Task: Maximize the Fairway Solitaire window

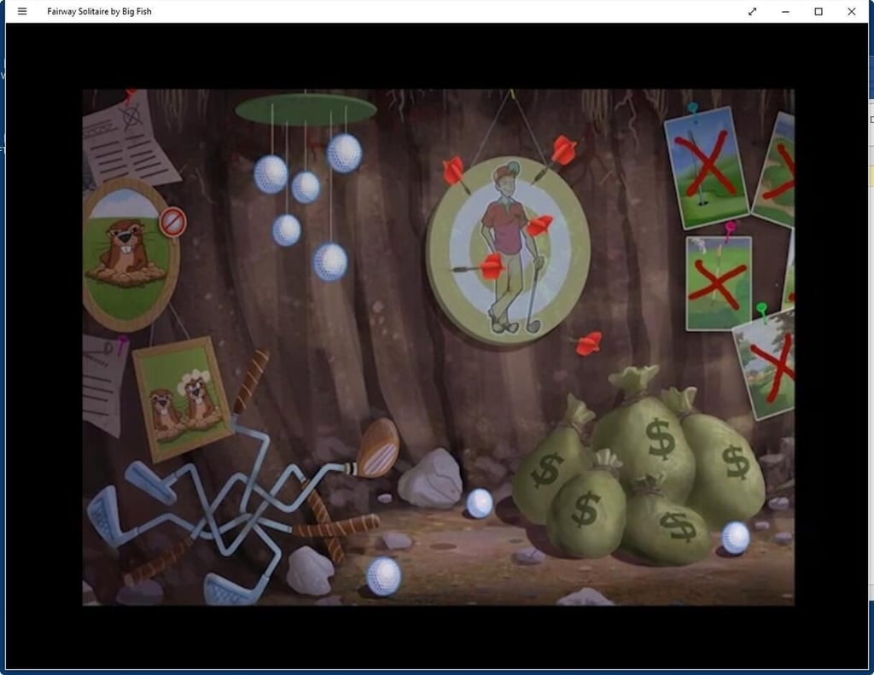Action: click(819, 11)
